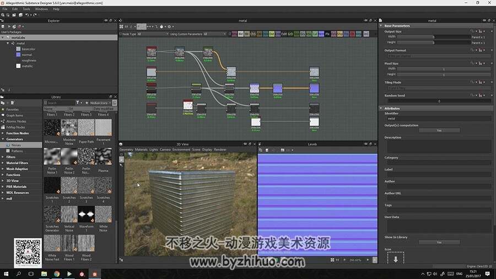The height and width of the screenshot is (279, 496).
Task: Open Renderer menu in 3D View
Action: tap(220, 149)
